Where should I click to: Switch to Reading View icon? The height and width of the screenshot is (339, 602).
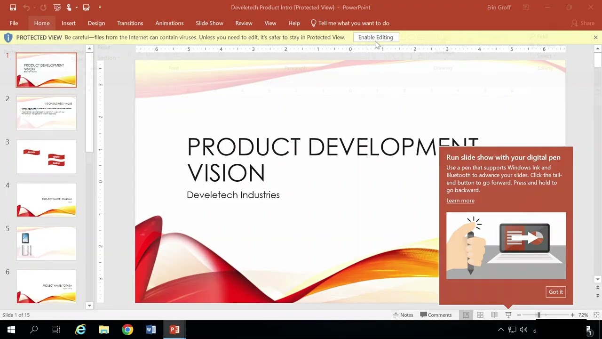[494, 315]
